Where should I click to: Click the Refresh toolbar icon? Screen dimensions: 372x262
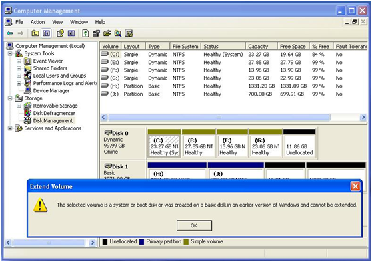[x=85, y=33]
